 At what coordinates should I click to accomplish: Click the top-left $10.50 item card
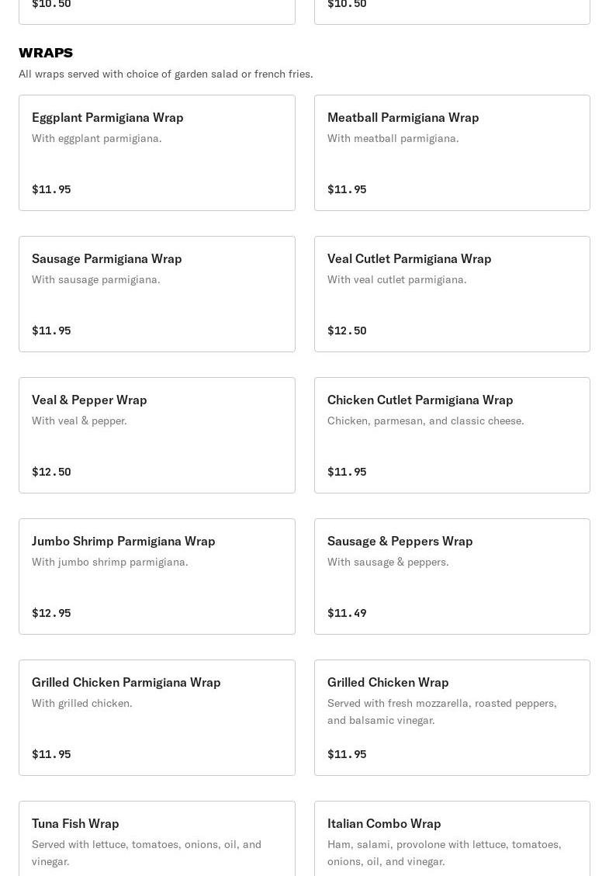tap(157, 12)
